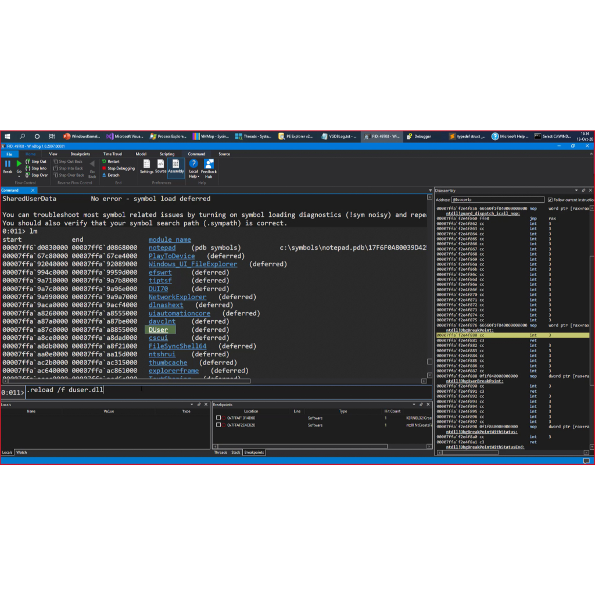
Task: Pin the Breakpoints panel
Action: (x=421, y=404)
